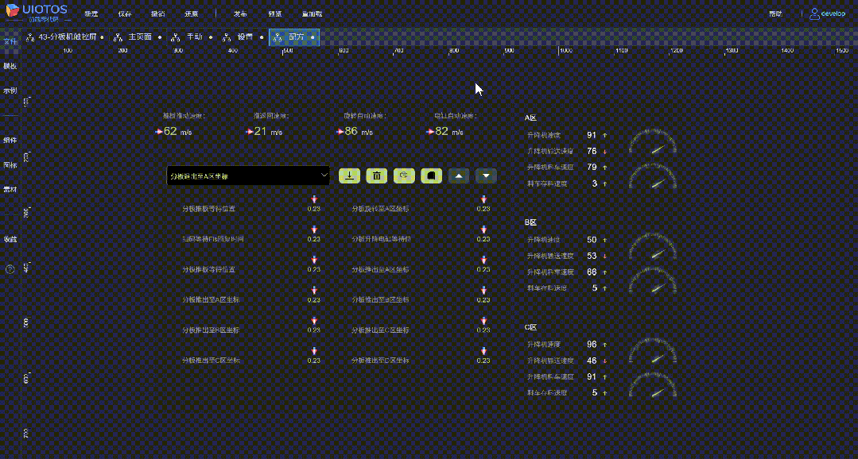This screenshot has width=858, height=459.
Task: Switch to the 设置 tab
Action: (x=243, y=37)
